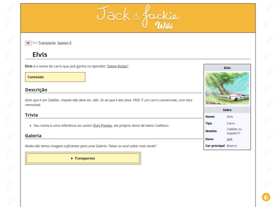Click the Descrição section heading

(36, 90)
